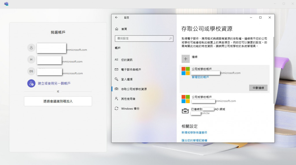Open 新增或移除佈建套件 link
The height and width of the screenshot is (165, 296).
[194, 133]
